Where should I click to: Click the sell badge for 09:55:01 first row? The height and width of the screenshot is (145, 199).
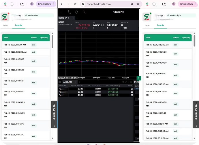click(x=34, y=83)
